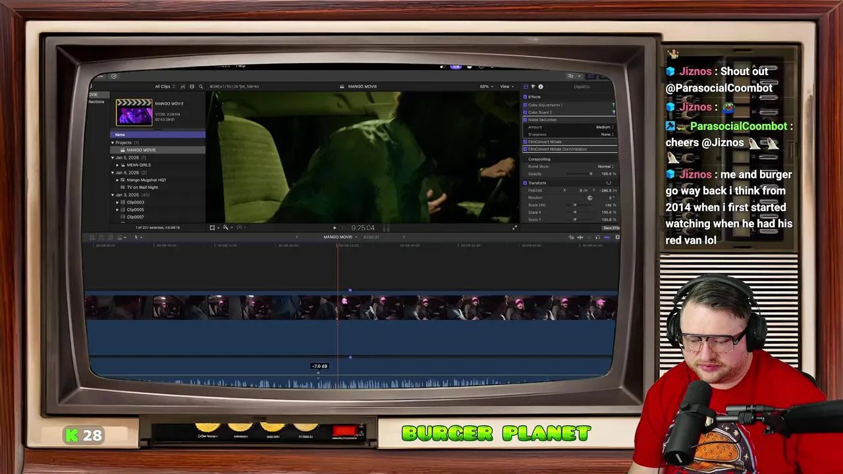The width and height of the screenshot is (843, 474).
Task: Click the Color Adjustments 1 mask icon
Action: coord(614,105)
